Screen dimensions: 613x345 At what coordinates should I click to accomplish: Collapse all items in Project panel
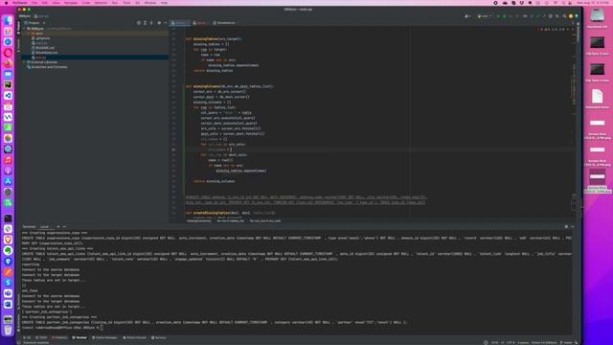(151, 23)
